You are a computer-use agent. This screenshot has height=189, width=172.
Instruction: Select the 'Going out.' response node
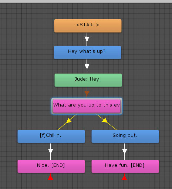(125, 136)
